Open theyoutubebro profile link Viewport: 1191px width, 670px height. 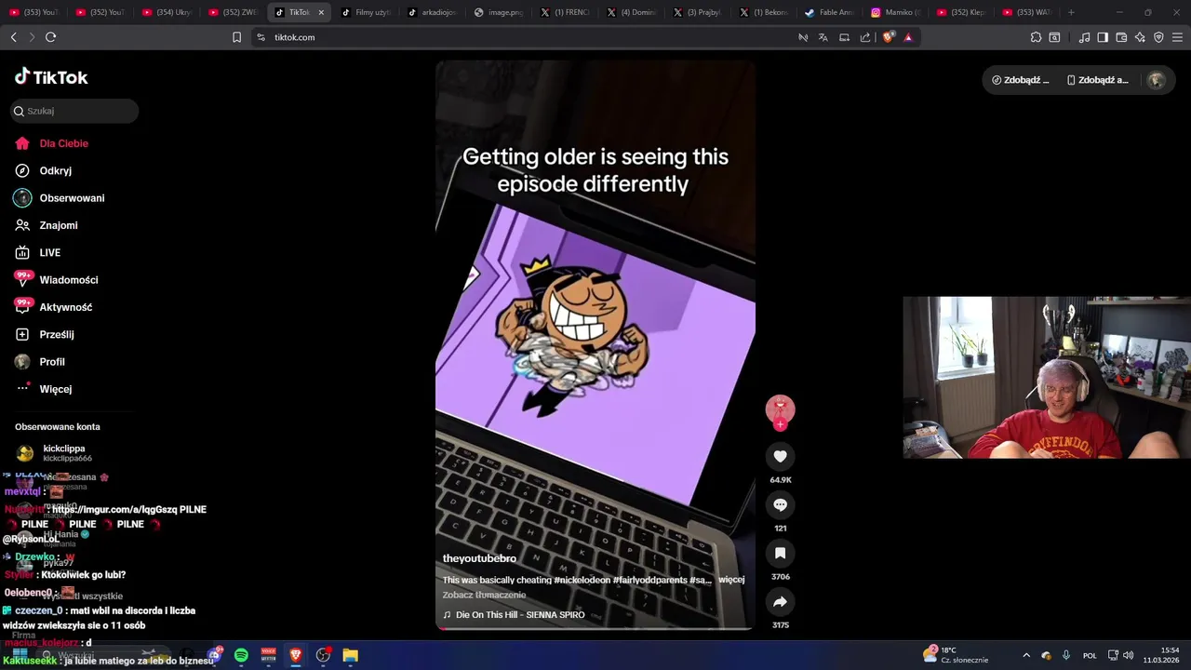coord(479,558)
